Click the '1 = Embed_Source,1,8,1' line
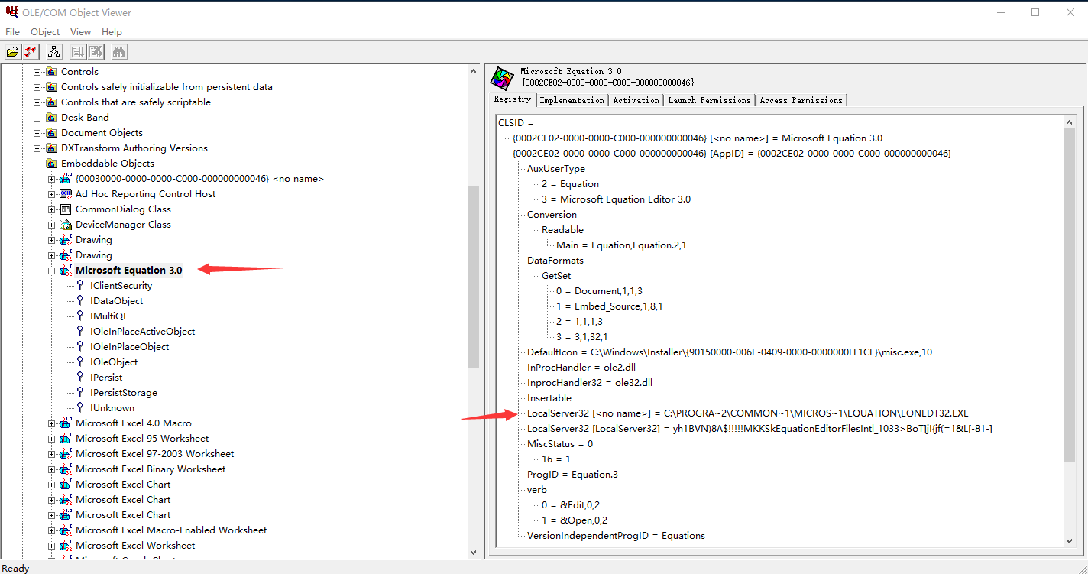Screen dimensions: 1088x574 (609, 306)
